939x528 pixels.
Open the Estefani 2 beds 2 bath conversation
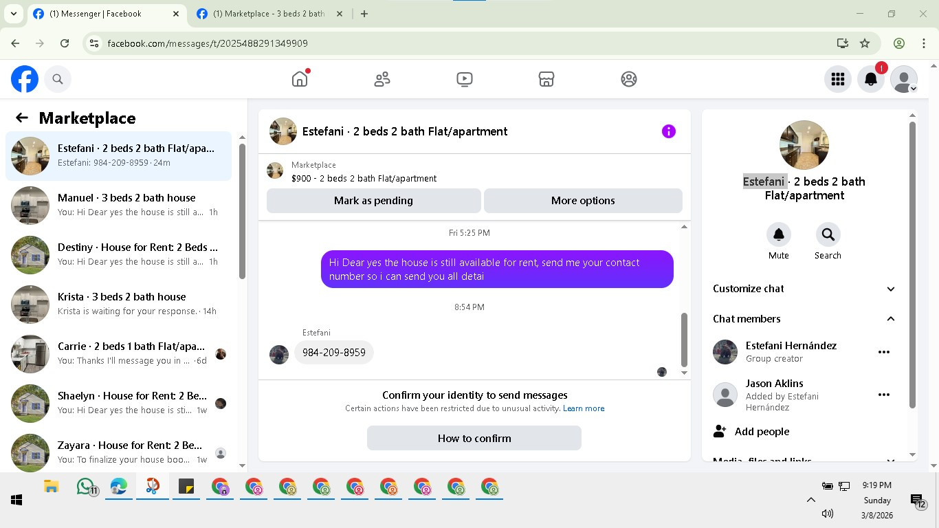click(x=119, y=156)
